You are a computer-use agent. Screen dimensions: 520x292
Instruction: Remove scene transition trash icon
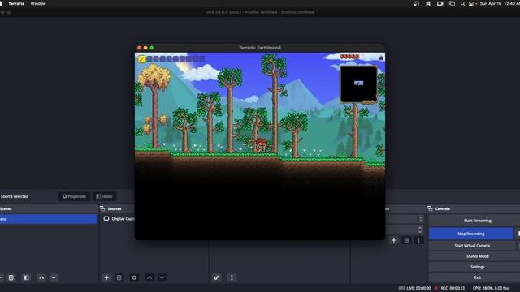[x=406, y=240]
